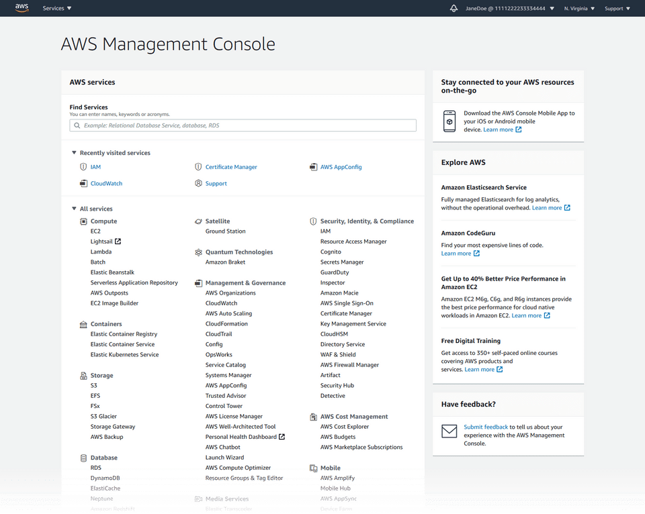
Task: Open the notifications bell icon
Action: tap(454, 8)
